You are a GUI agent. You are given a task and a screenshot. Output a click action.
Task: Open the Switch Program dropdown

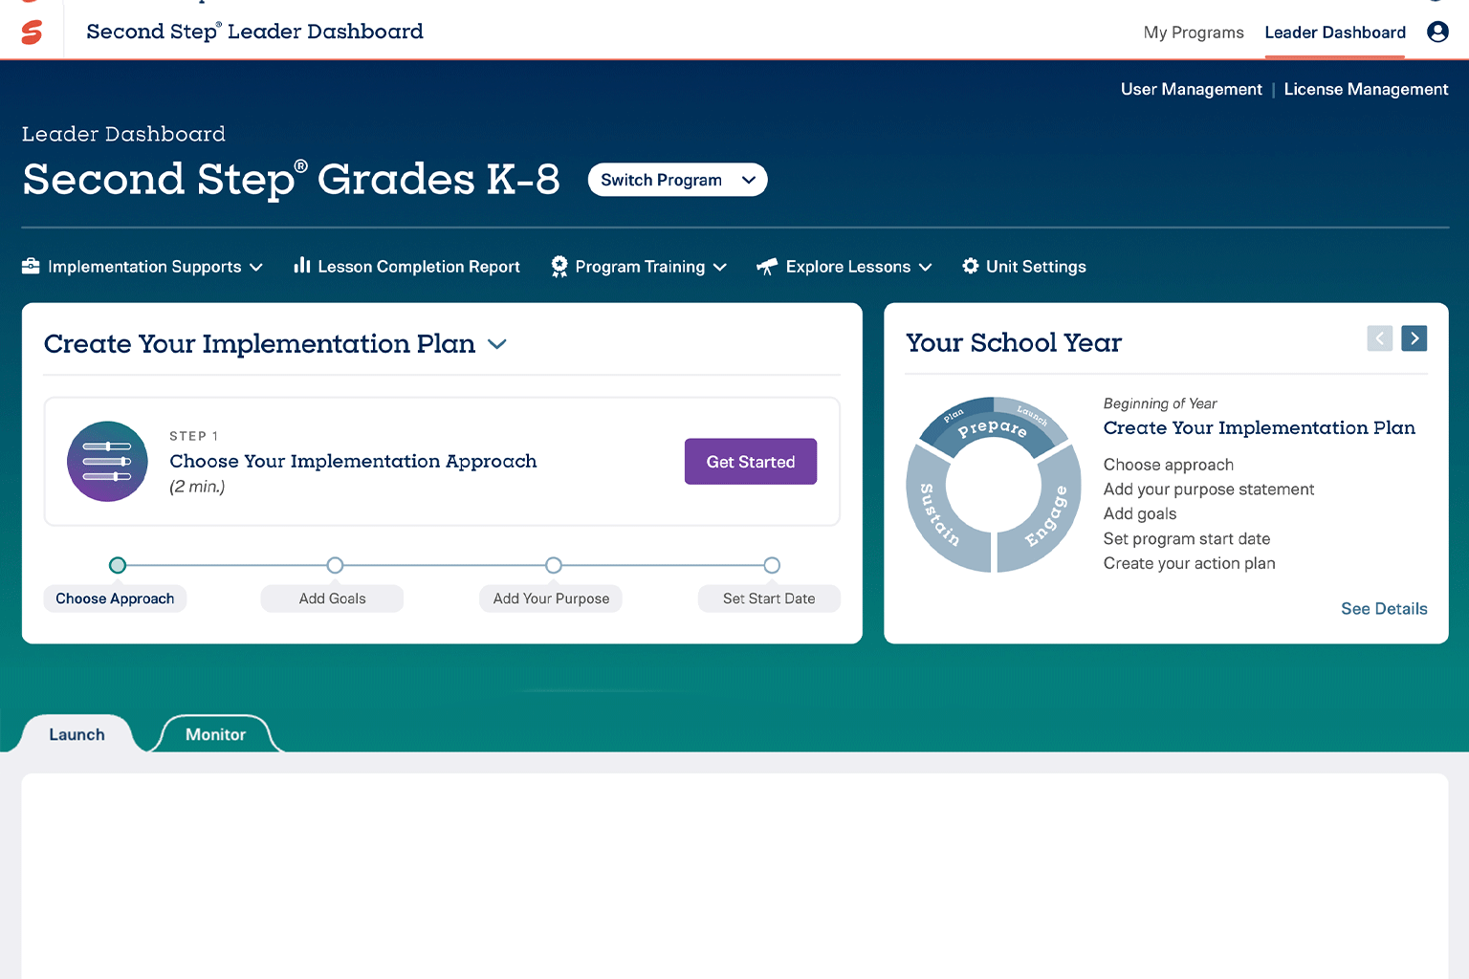tap(677, 180)
